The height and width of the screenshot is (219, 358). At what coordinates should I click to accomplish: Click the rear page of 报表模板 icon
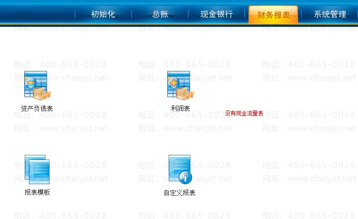[29, 161]
